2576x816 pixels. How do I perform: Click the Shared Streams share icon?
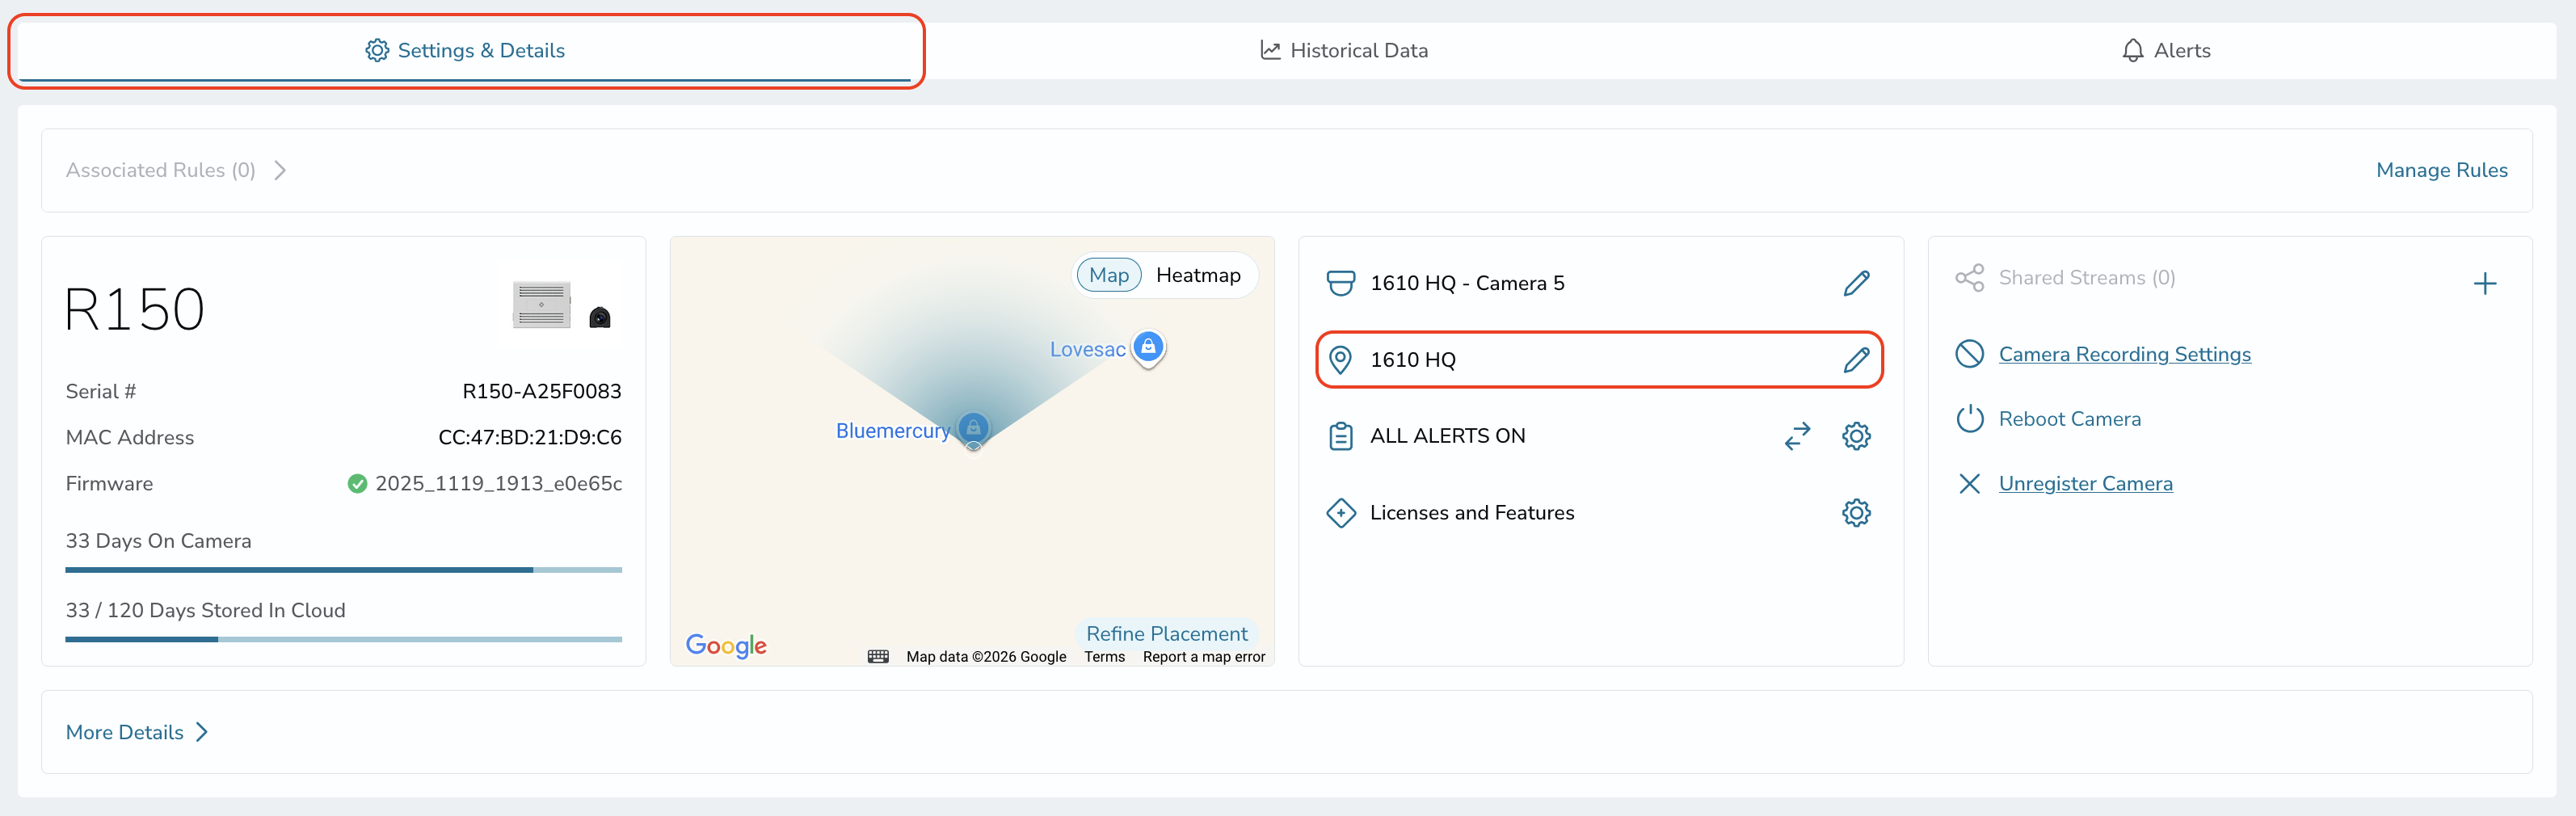(1969, 278)
